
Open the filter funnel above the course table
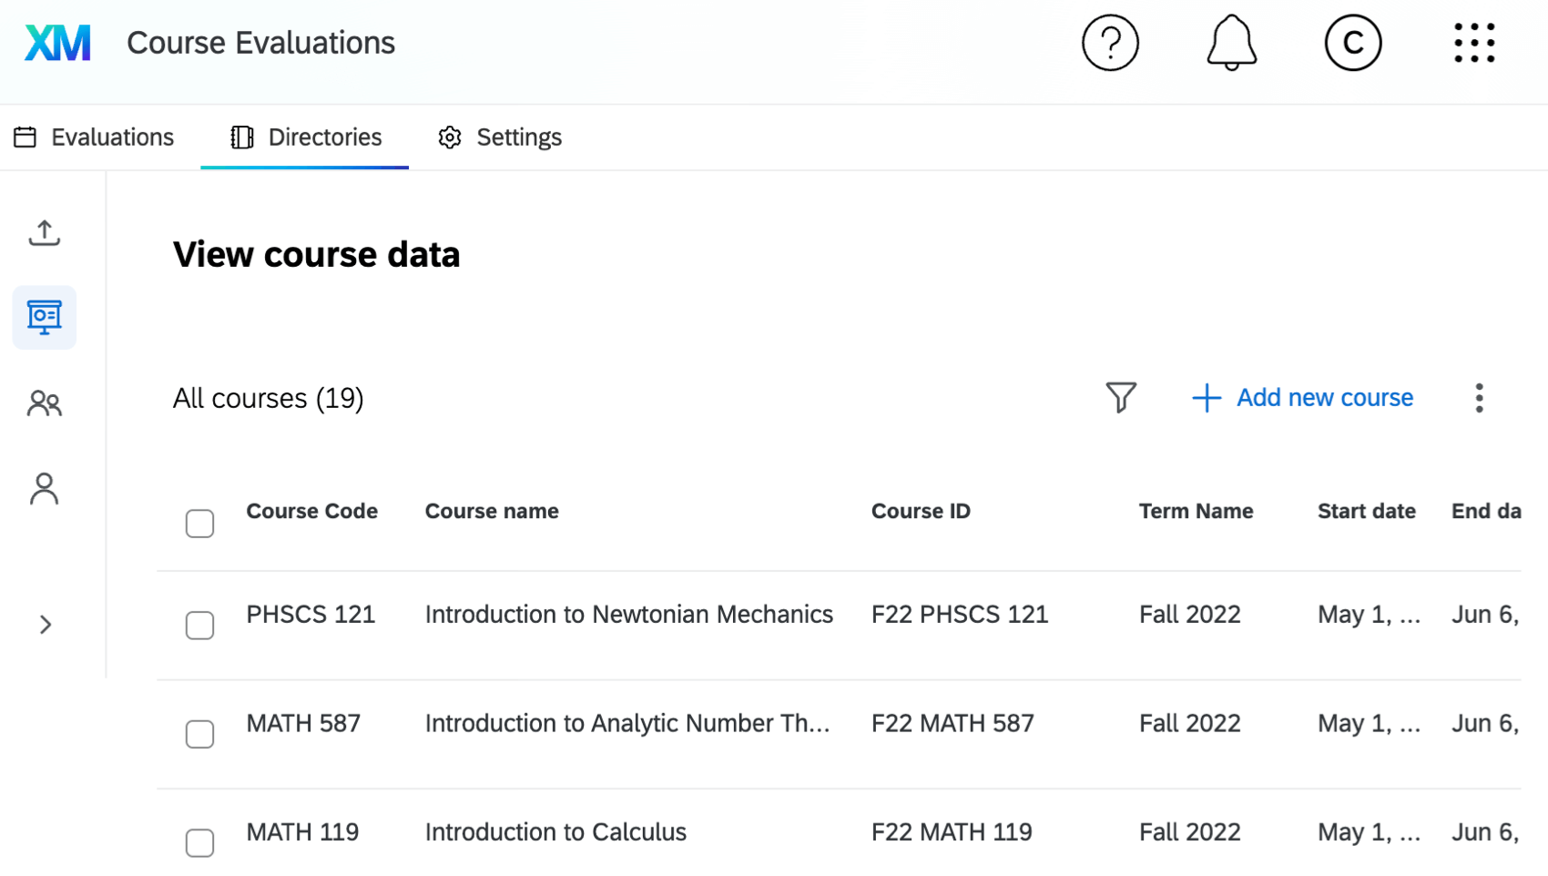pyautogui.click(x=1120, y=398)
